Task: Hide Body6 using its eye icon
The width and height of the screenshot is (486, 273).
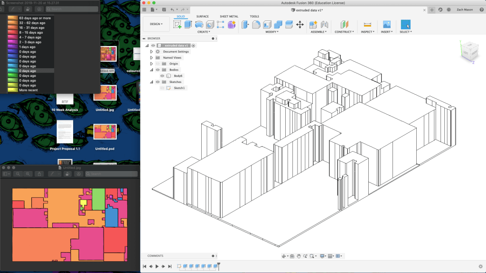Action: click(162, 76)
